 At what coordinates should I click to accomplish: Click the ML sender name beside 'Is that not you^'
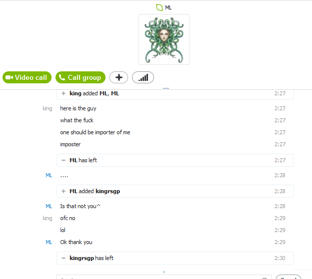pos(49,206)
